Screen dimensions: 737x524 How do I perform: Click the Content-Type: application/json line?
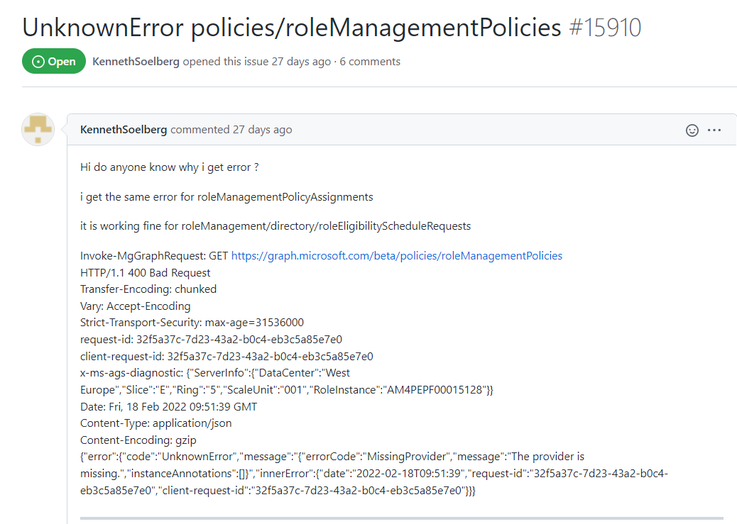(155, 423)
